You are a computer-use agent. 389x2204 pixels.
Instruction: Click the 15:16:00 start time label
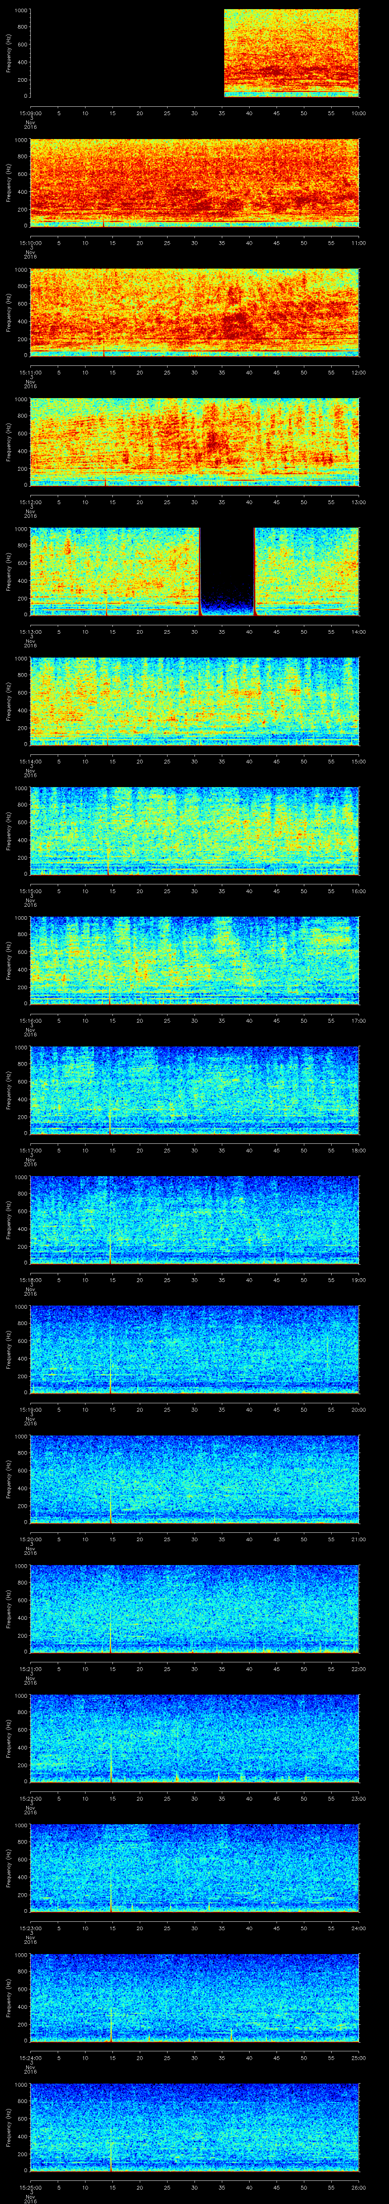[x=30, y=1021]
